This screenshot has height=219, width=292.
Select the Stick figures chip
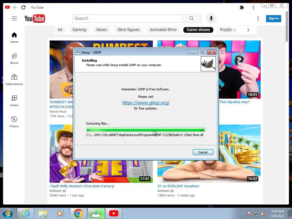tap(129, 30)
